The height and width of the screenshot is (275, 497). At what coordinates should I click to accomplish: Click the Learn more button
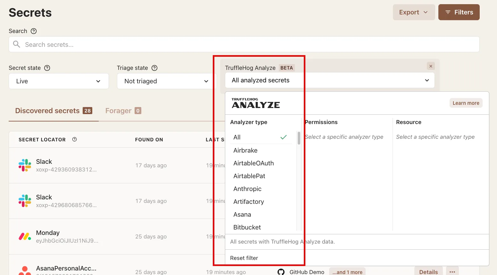point(466,103)
